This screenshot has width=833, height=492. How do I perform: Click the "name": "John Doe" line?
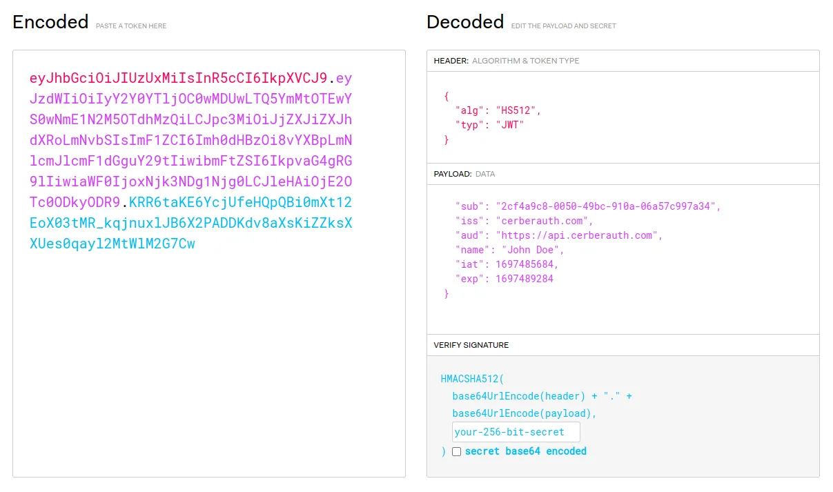click(510, 250)
